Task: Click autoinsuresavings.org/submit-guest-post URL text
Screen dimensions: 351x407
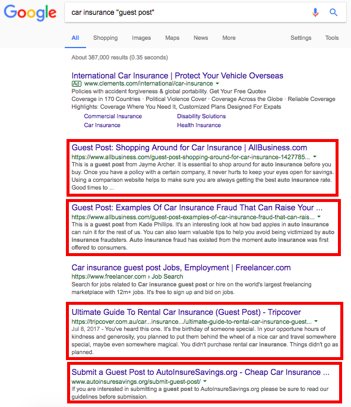Action: point(136,382)
